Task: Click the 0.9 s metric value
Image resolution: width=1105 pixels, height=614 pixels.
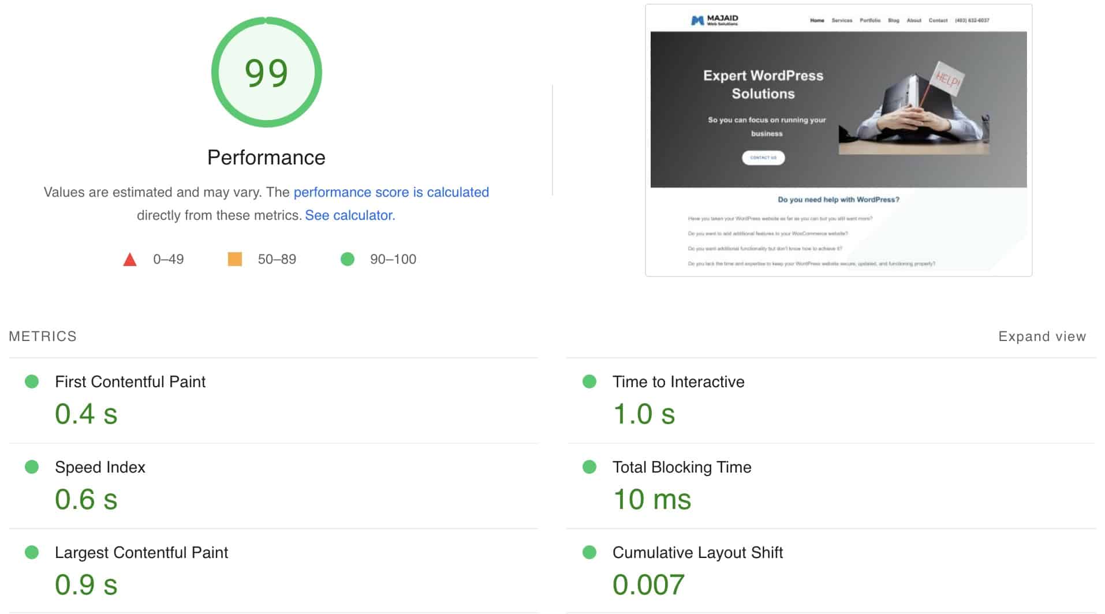Action: click(x=86, y=585)
